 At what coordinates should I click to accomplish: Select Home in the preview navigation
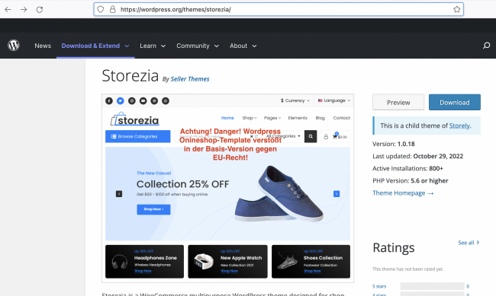click(x=227, y=118)
